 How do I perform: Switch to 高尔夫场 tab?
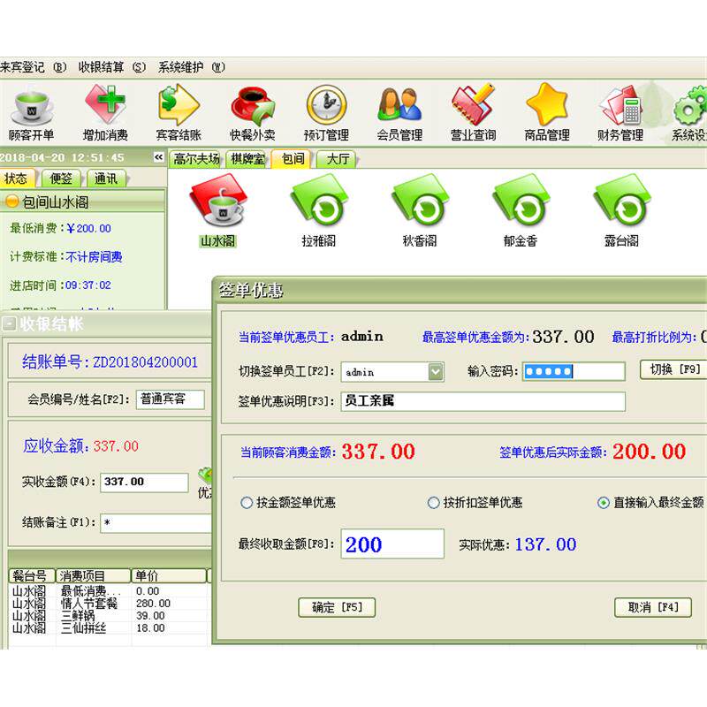tap(196, 159)
